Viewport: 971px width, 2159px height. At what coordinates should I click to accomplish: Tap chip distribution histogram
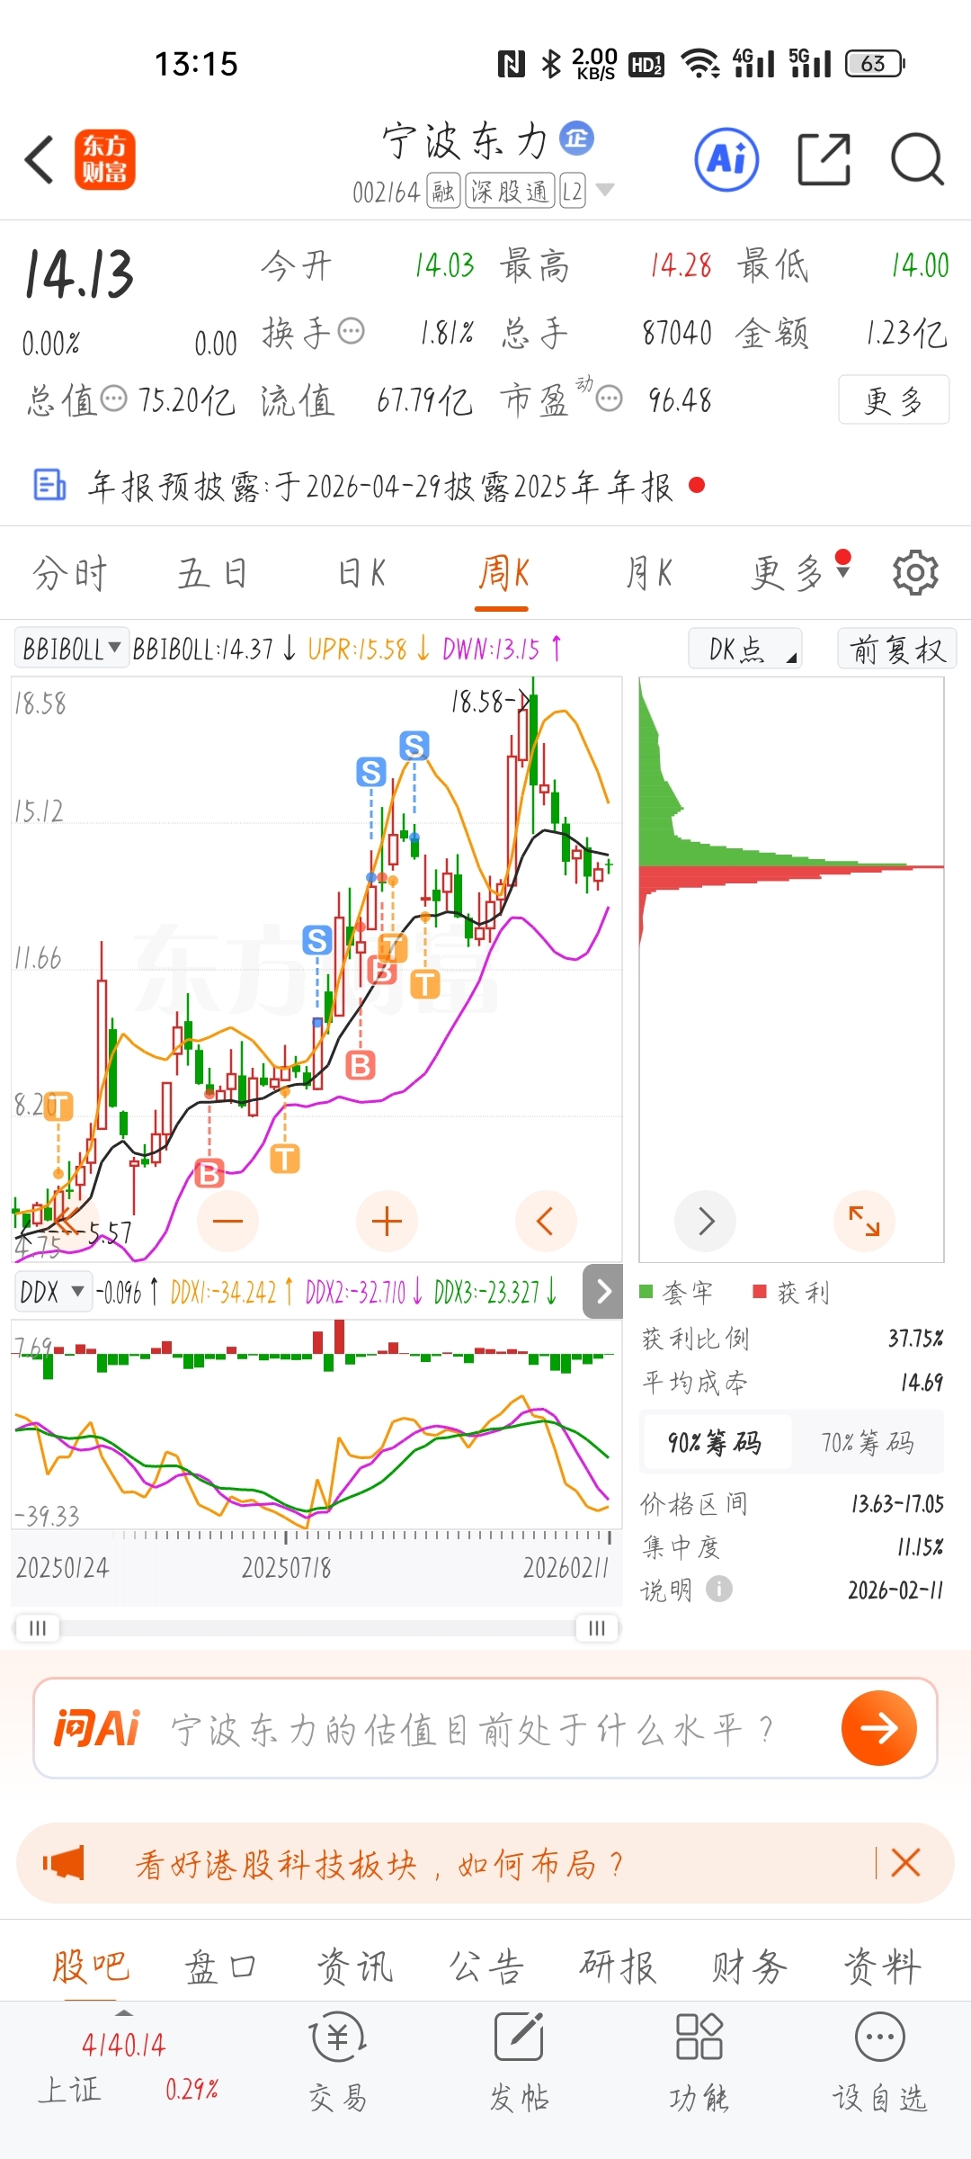coord(791,970)
